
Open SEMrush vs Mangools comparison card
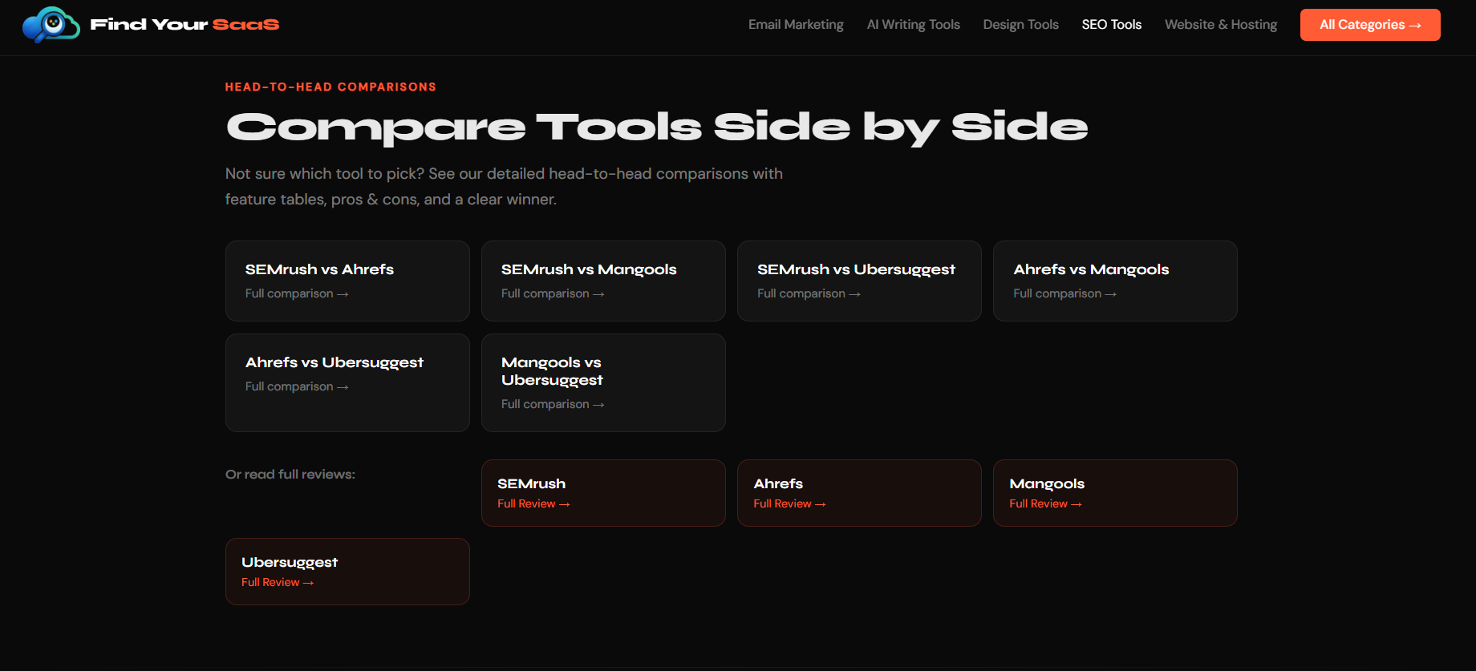[x=603, y=281]
